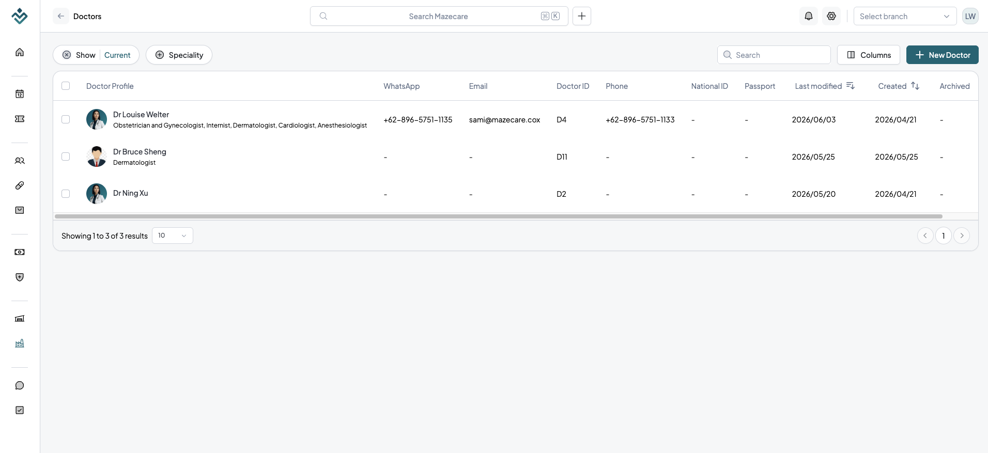Open the Select branch dropdown
Viewport: 988px width, 453px height.
(x=905, y=16)
